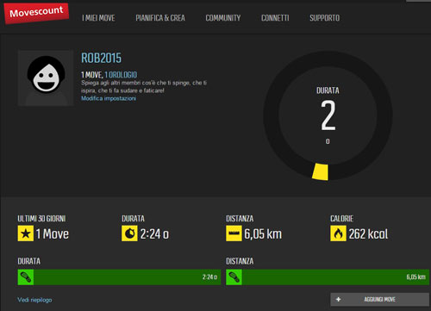The image size is (431, 311).
Task: Open the SUPPORTO menu
Action: coord(324,18)
